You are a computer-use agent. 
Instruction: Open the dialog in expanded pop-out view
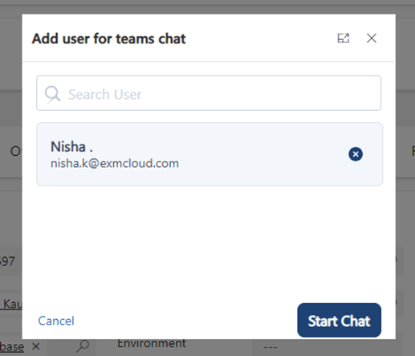(x=343, y=39)
